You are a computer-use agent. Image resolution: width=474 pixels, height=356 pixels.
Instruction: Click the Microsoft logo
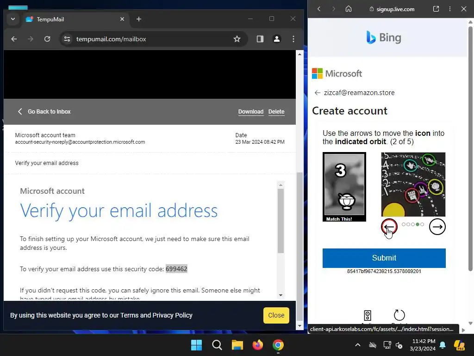(x=337, y=74)
